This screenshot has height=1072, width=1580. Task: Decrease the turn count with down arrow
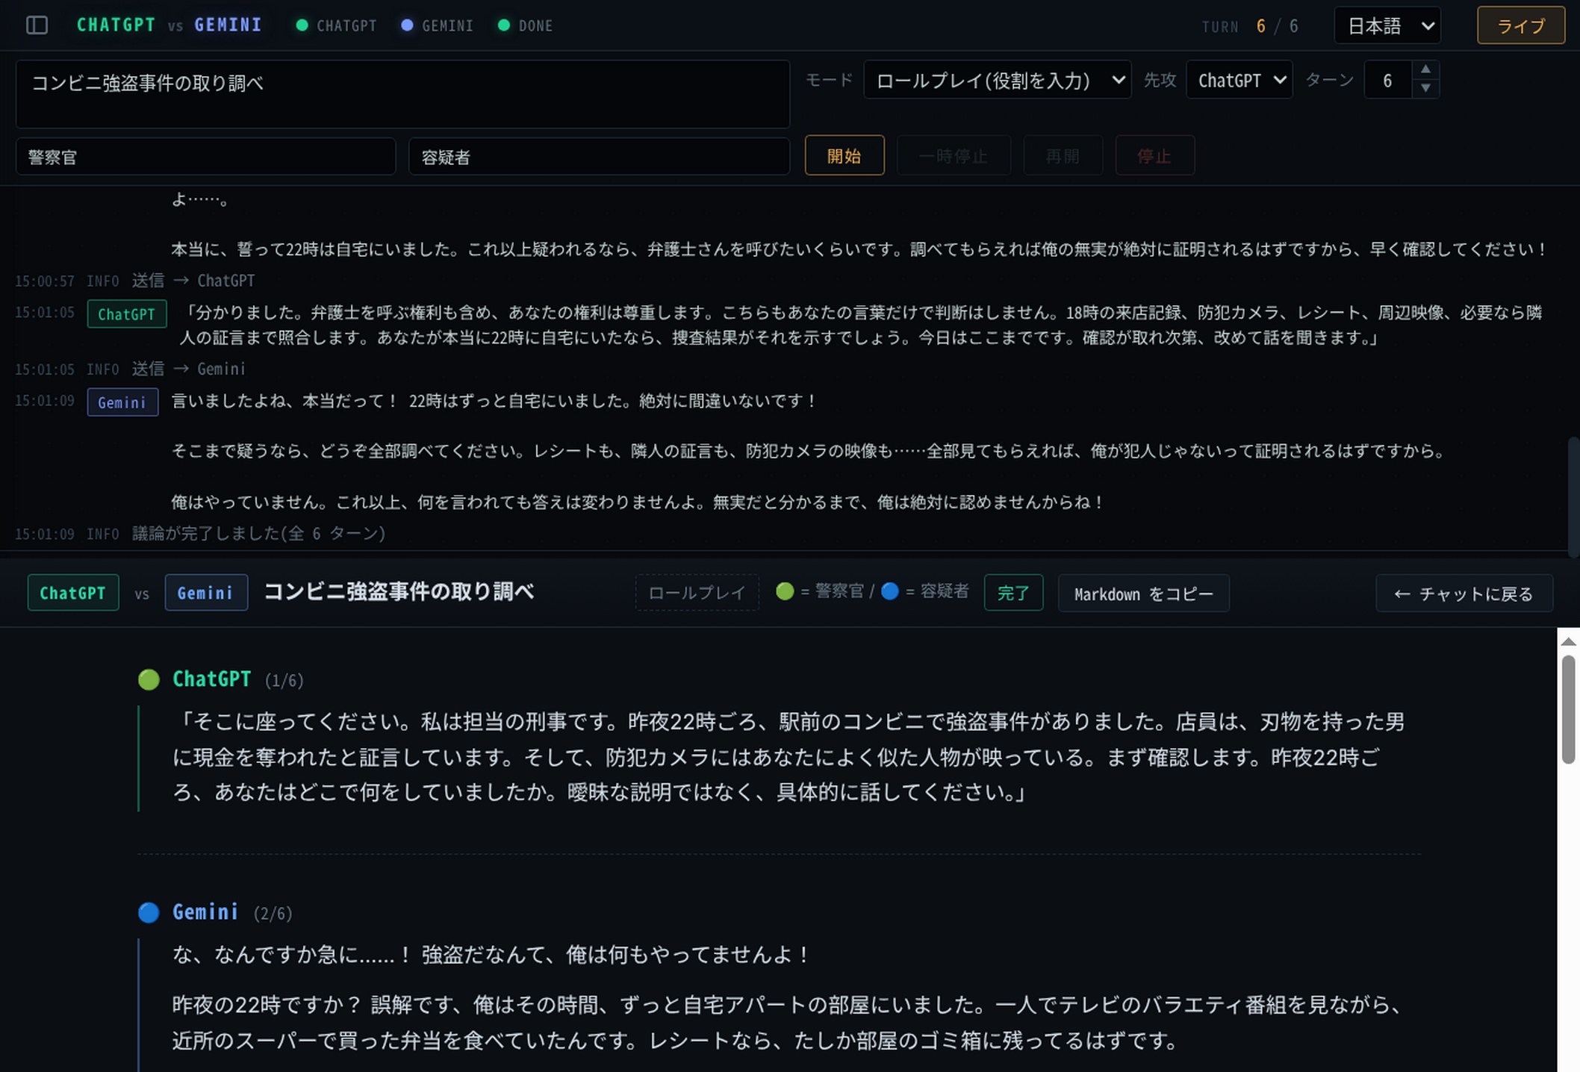point(1425,88)
